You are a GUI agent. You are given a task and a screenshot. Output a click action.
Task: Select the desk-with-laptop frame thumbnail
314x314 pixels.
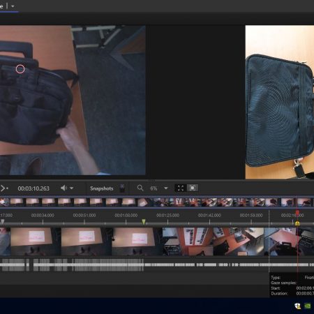tap(239, 241)
